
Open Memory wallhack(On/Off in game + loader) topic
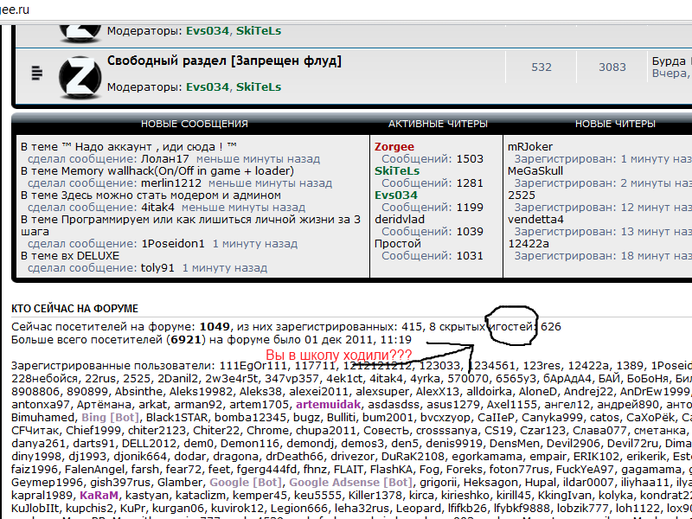[x=177, y=170]
